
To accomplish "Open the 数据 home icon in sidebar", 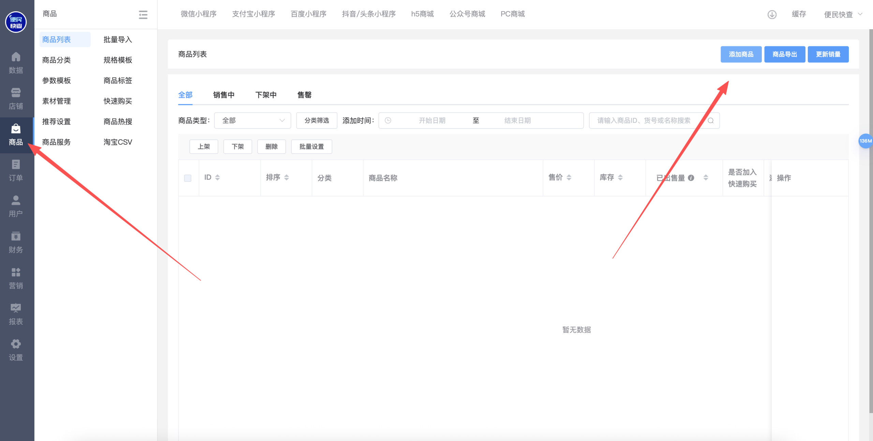I will pos(16,57).
